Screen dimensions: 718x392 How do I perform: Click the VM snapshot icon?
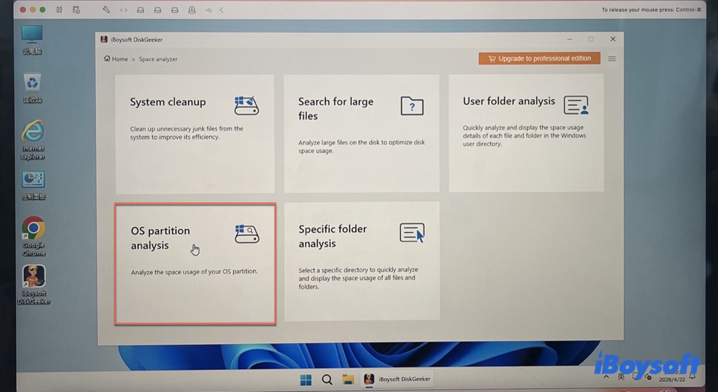point(76,10)
